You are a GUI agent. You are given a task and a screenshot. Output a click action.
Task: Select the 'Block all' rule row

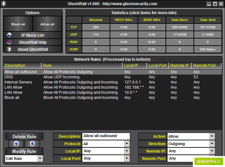[x=113, y=98]
